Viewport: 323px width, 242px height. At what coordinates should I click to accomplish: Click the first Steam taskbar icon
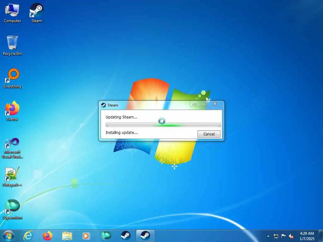[126, 236]
